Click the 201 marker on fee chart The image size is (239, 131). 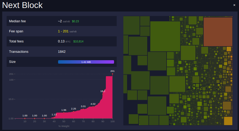pos(113,74)
